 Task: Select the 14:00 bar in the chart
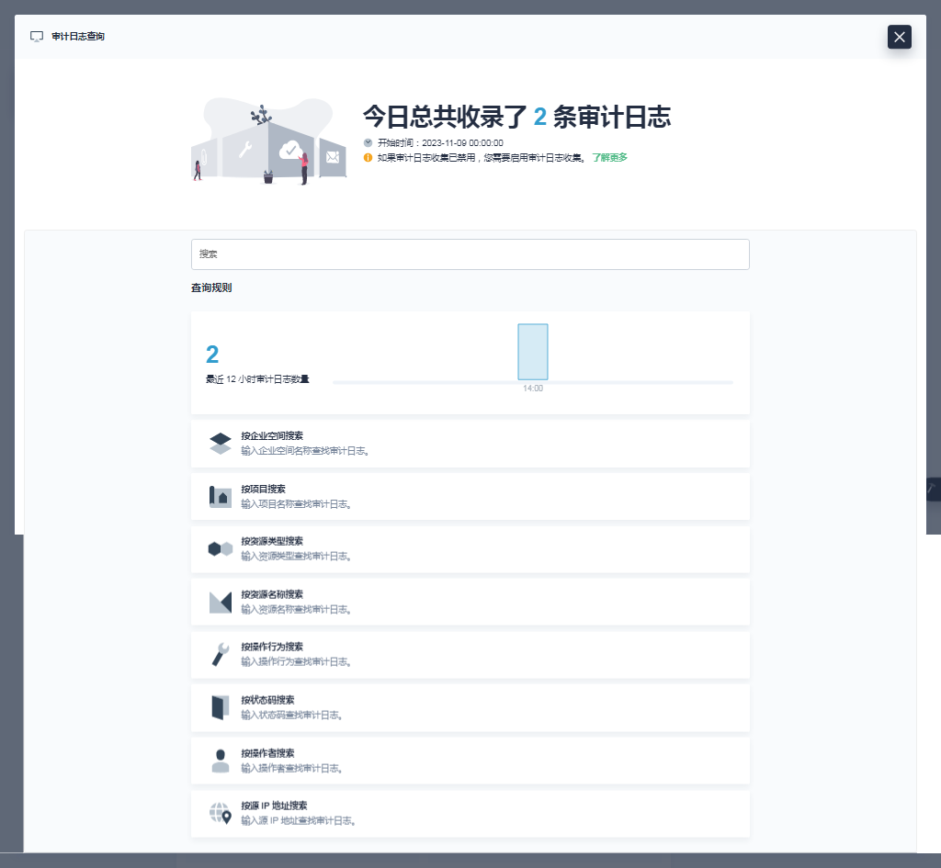coord(532,352)
